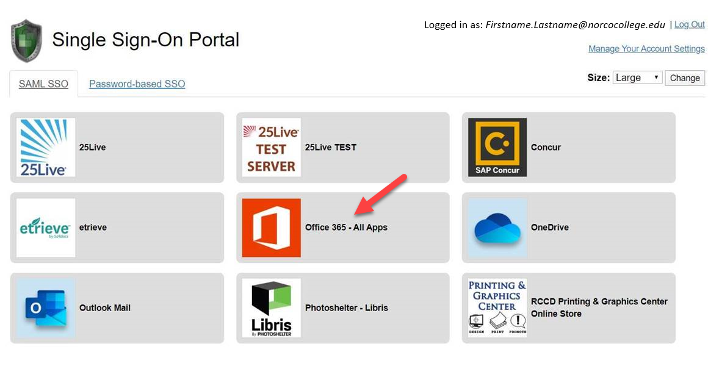
Task: Switch to the SAML SSO tab
Action: click(43, 84)
